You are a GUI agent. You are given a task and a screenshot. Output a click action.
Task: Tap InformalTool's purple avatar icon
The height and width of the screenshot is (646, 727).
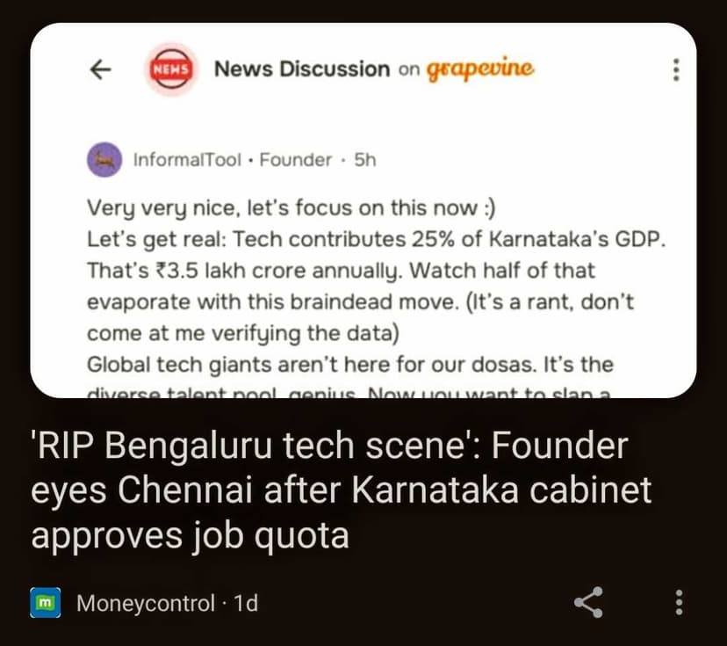point(104,160)
